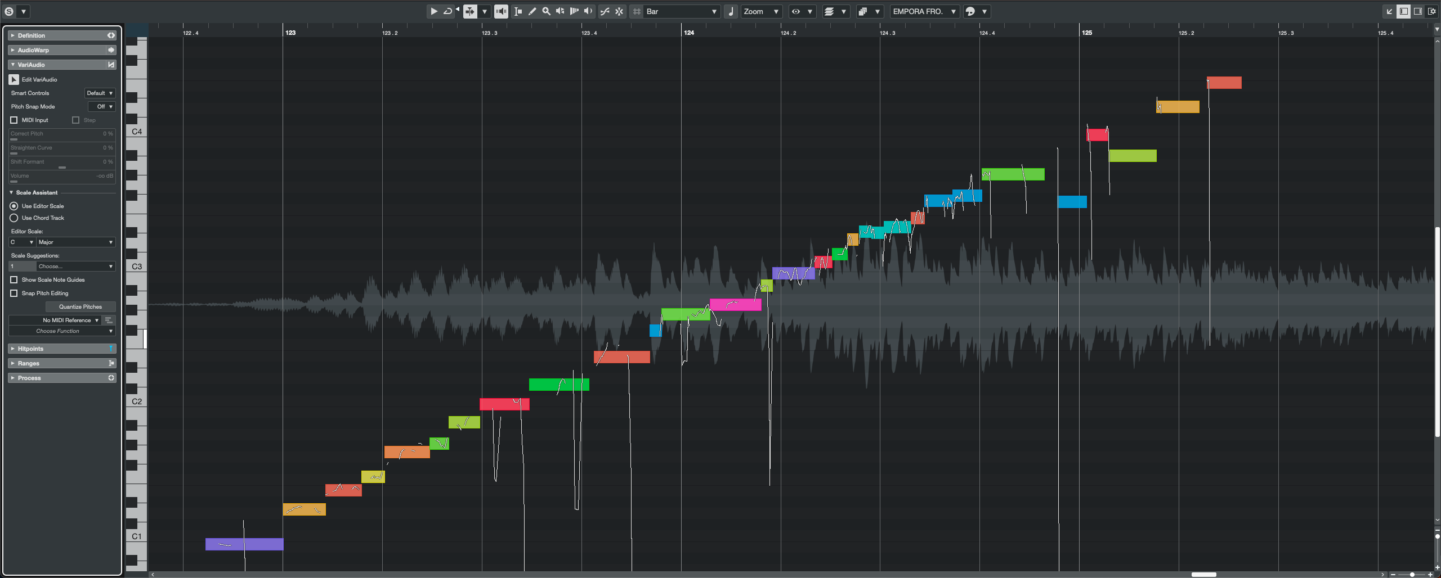Click MIDI reference track display icon
1441x578 pixels.
pyautogui.click(x=109, y=320)
